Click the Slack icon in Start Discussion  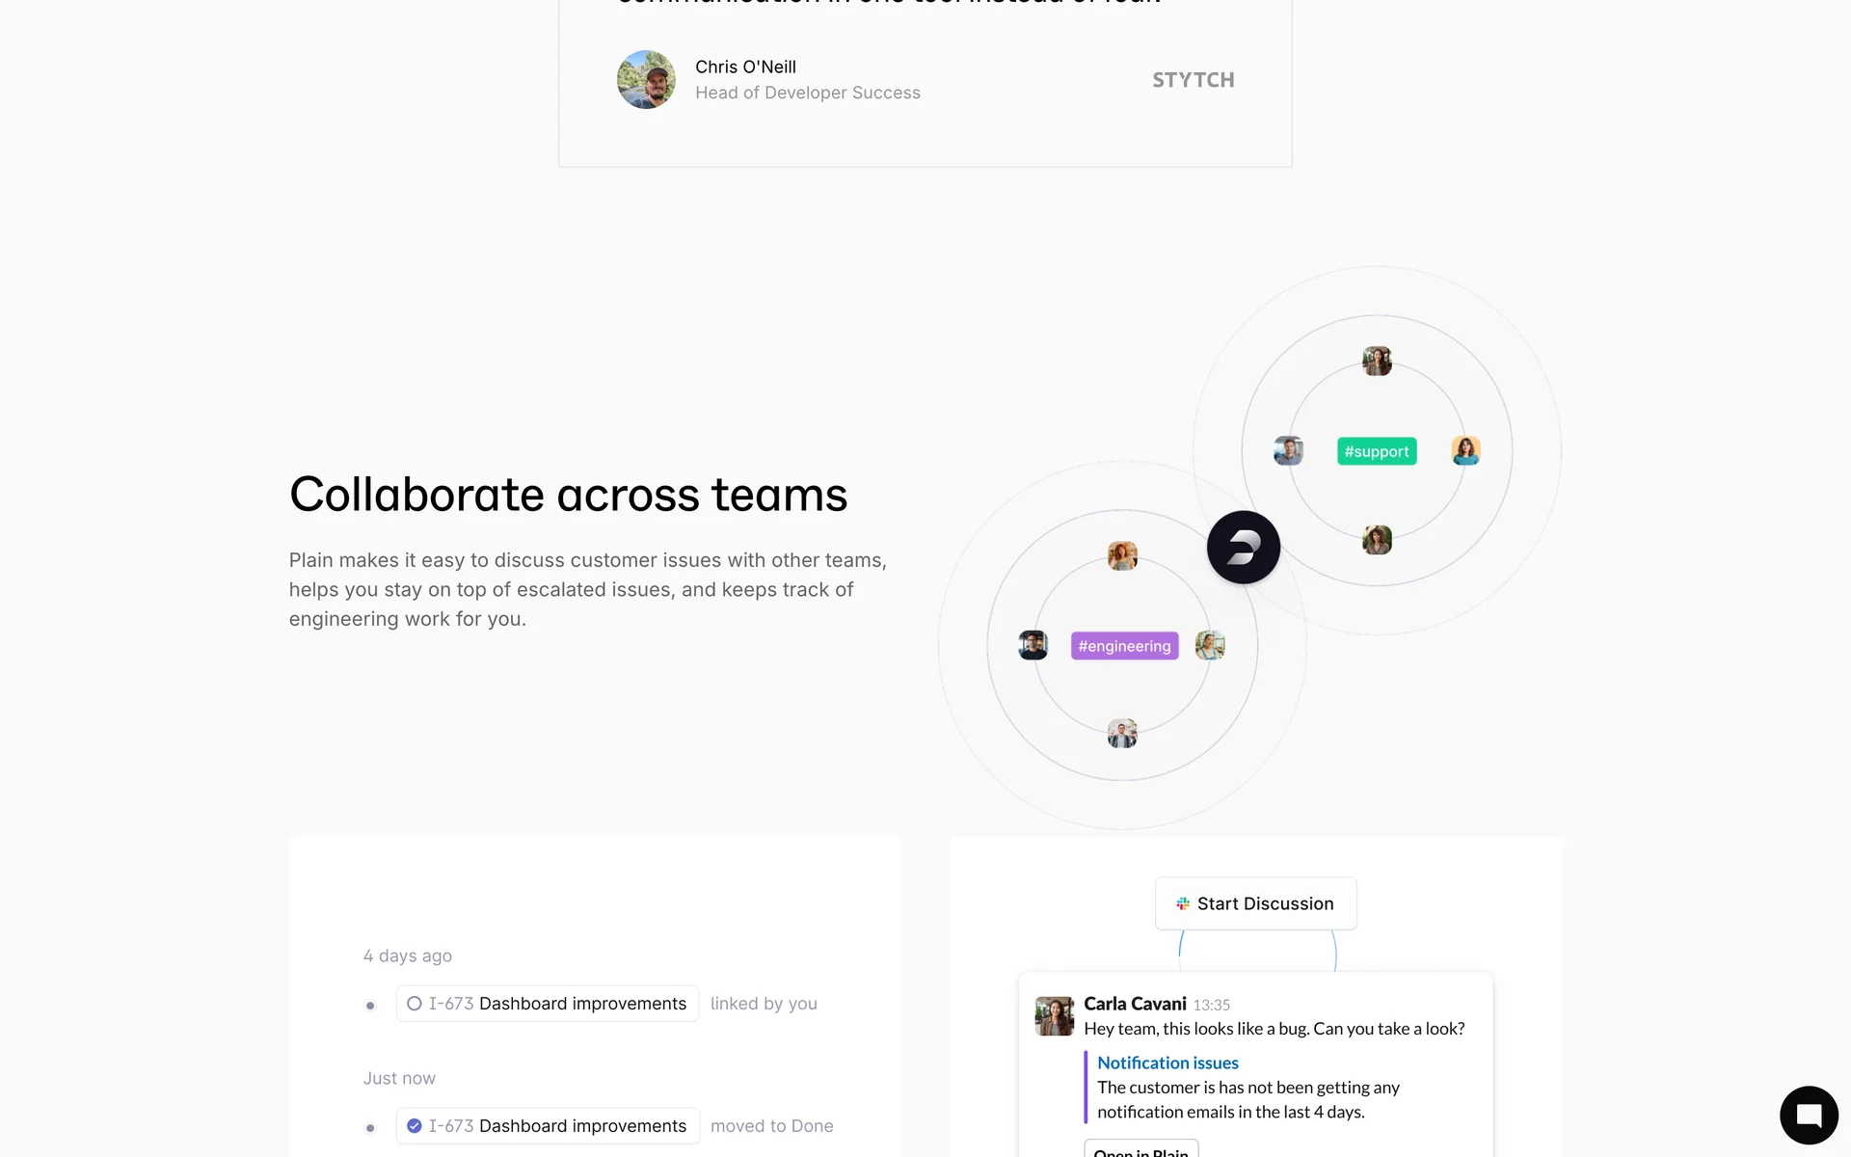pyautogui.click(x=1183, y=903)
